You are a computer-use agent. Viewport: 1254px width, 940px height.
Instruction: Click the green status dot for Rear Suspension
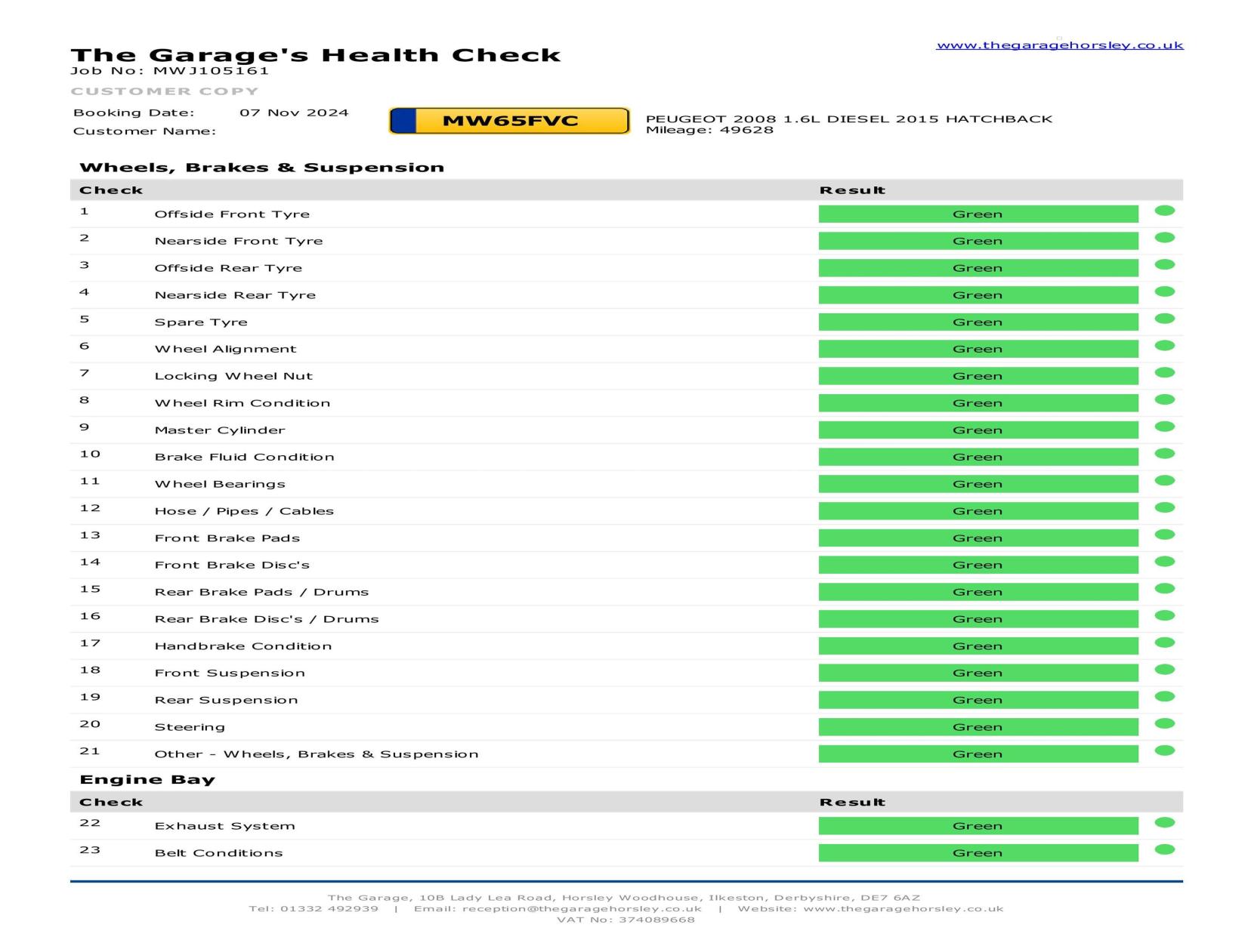[x=1164, y=697]
